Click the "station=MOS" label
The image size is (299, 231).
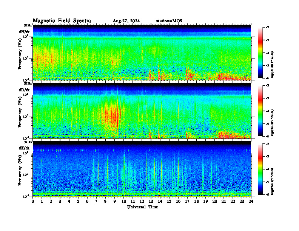tap(169, 21)
